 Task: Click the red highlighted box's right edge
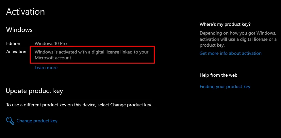point(154,55)
